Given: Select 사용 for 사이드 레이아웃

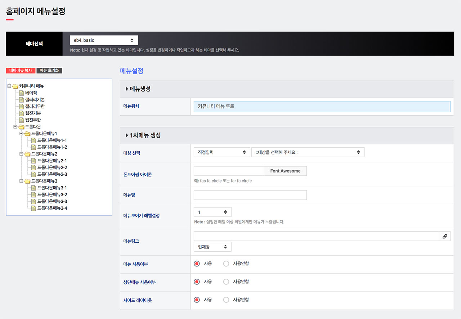Looking at the screenshot, I should coord(197,300).
